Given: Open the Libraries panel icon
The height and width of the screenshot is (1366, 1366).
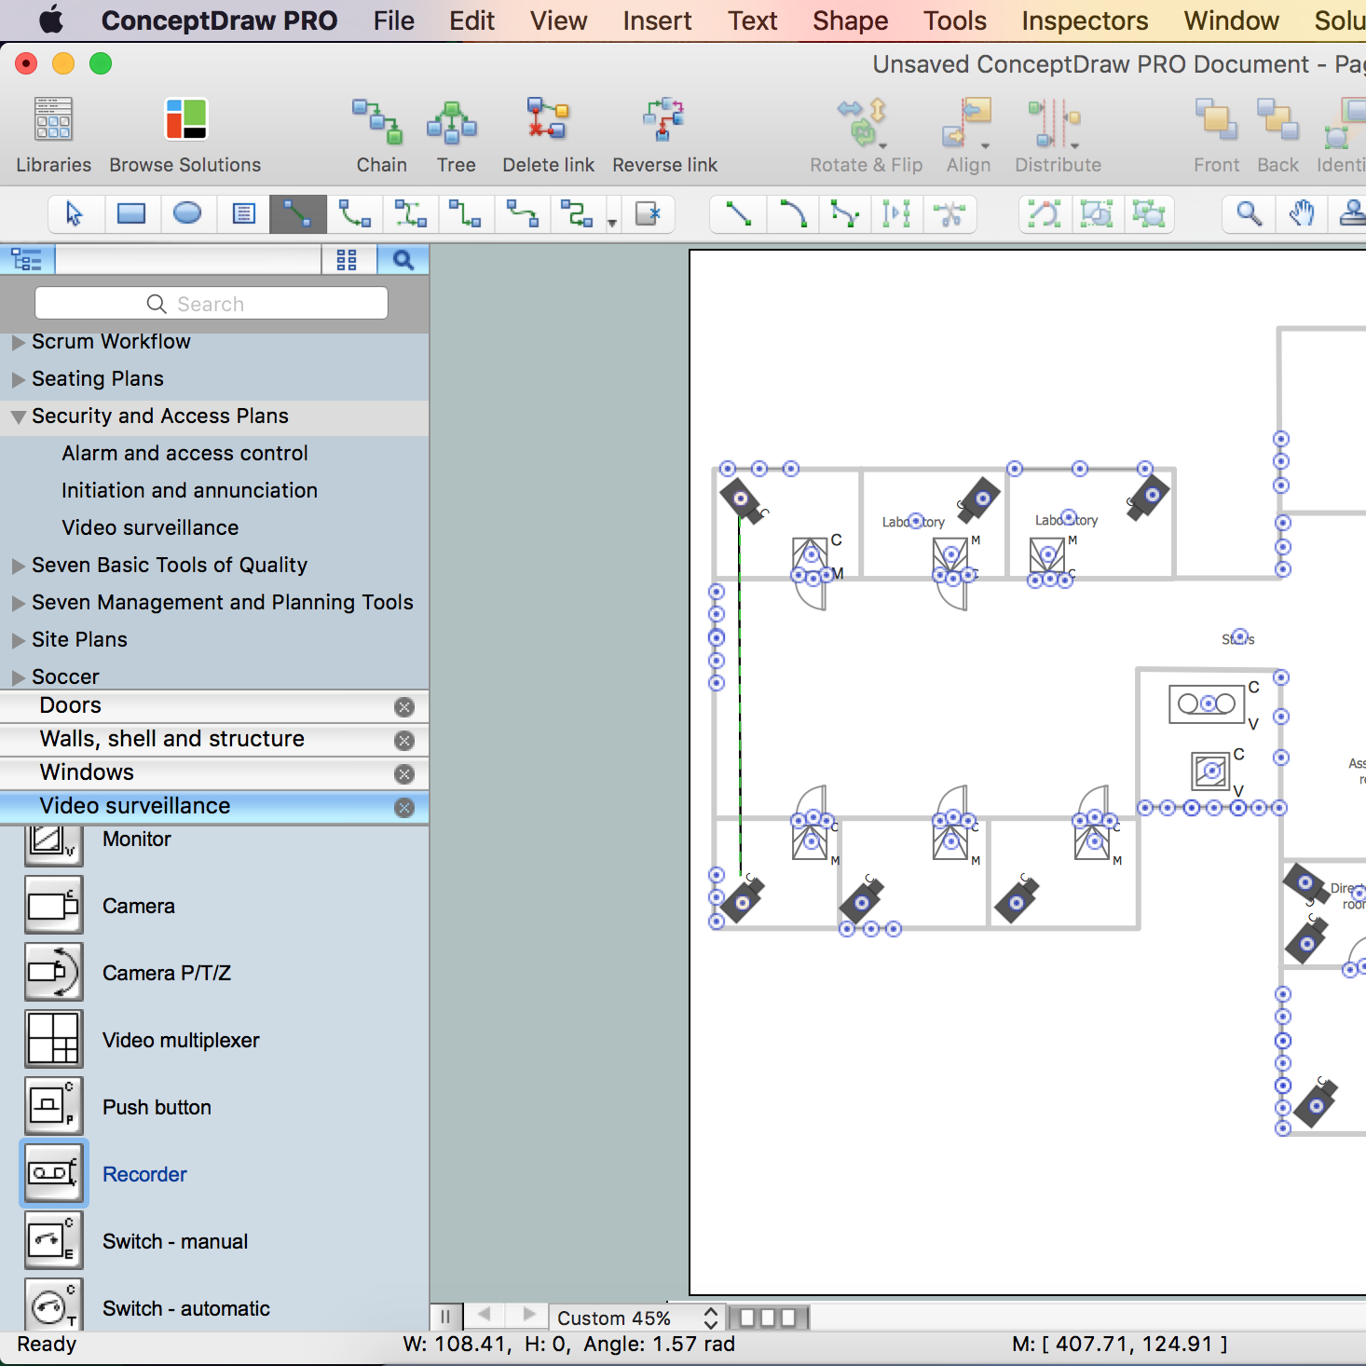Looking at the screenshot, I should click(53, 120).
